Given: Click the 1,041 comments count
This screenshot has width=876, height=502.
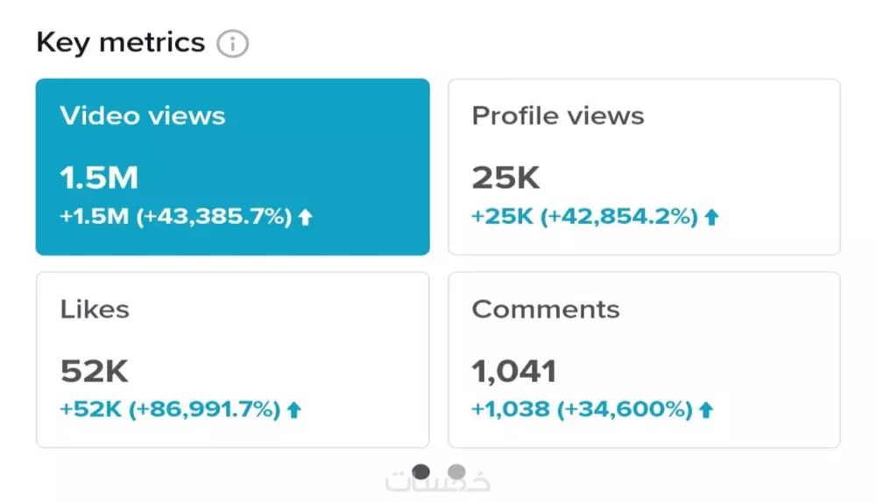Looking at the screenshot, I should (514, 372).
